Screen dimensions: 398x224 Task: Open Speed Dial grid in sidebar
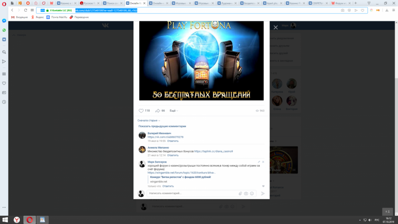tap(4, 74)
